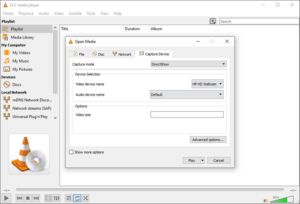Open the Capture mode DirectShow dropdown
The height and width of the screenshot is (204, 300).
coord(189,64)
